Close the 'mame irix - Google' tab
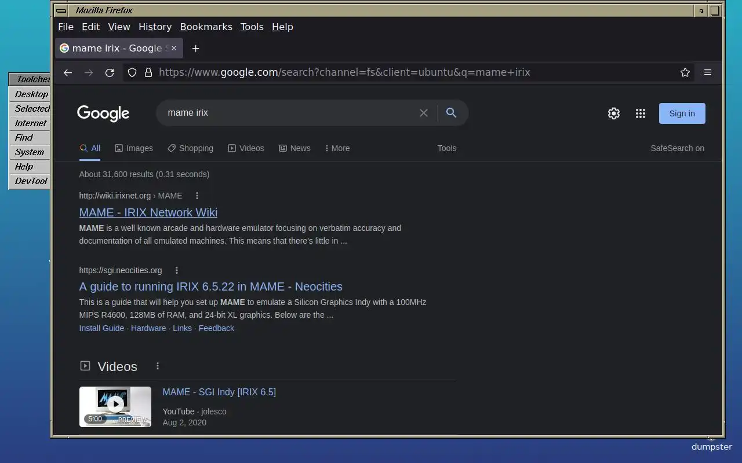Screen dimensions: 742x463 coord(173,49)
